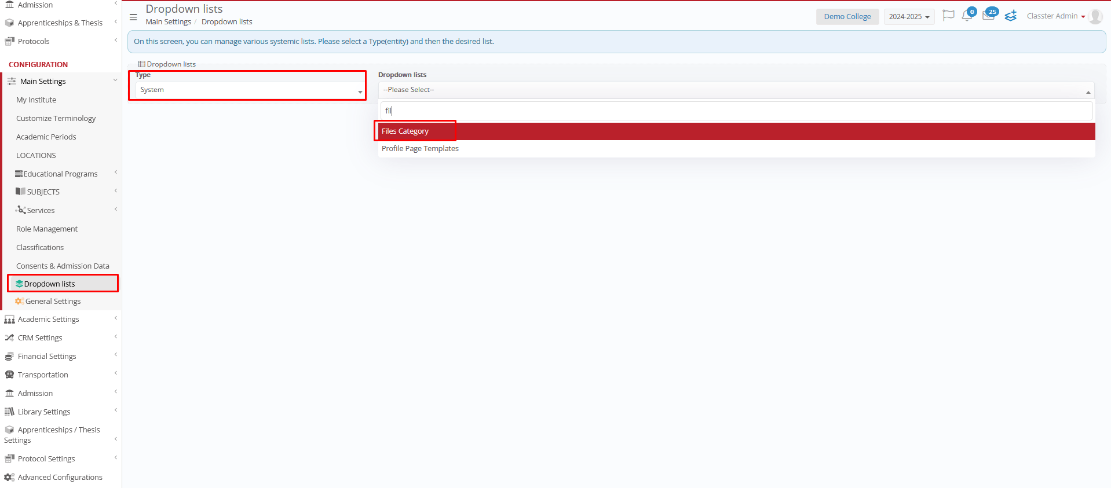
Task: Click the Classter cloud icon in header
Action: [1011, 16]
